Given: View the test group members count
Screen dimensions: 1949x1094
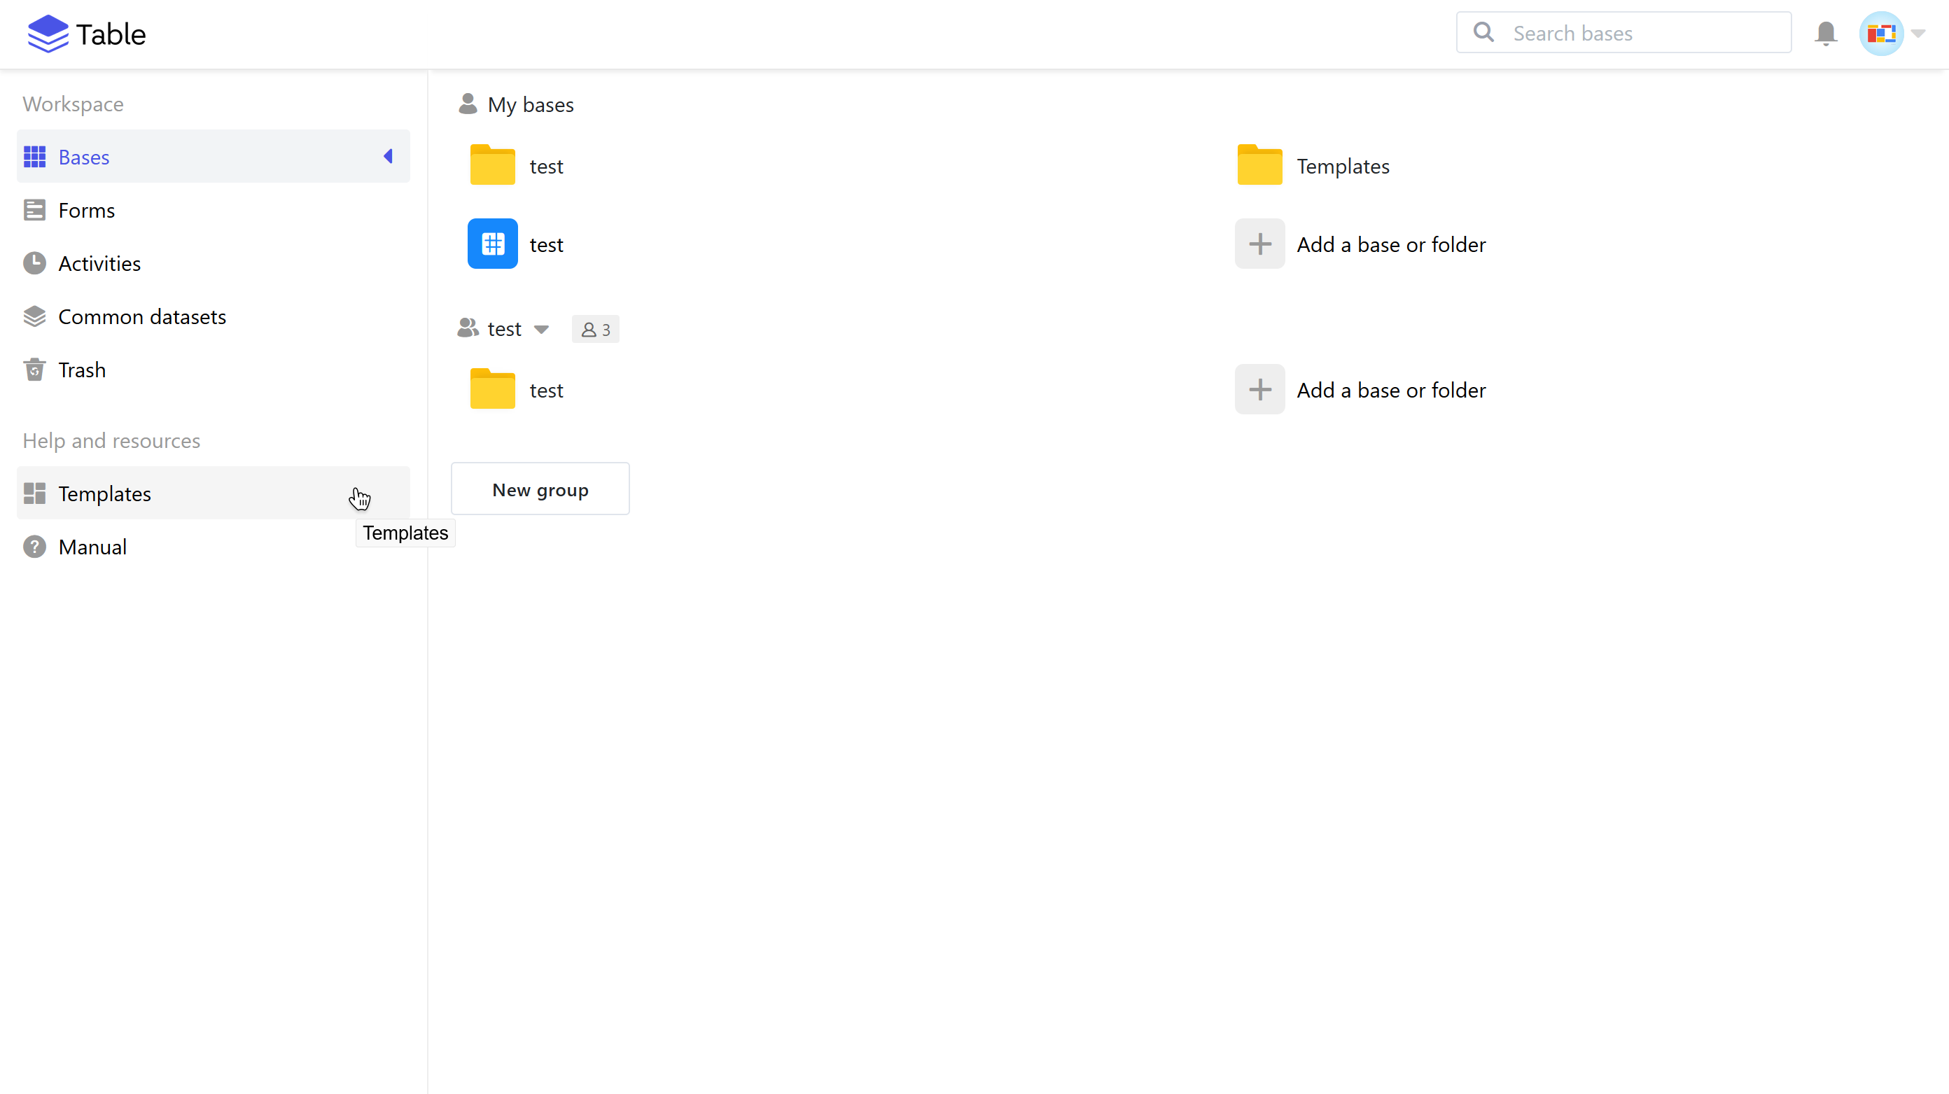Looking at the screenshot, I should click(596, 329).
